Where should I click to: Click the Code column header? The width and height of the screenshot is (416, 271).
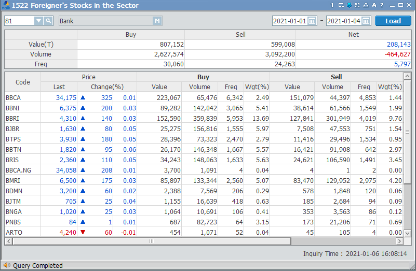[x=22, y=82]
